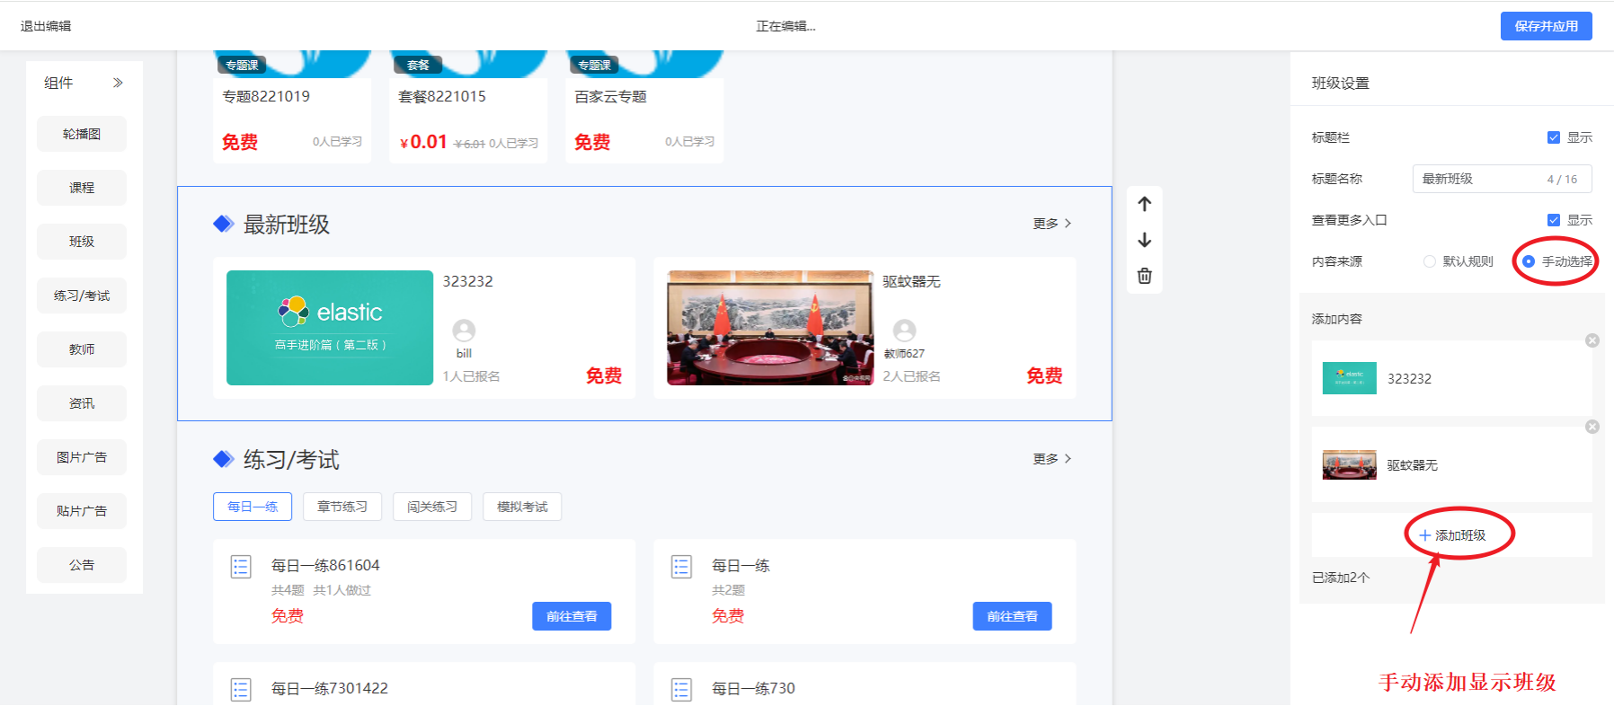Click the ¥0.01 price on 套餐8221015
1614x706 pixels.
423,142
